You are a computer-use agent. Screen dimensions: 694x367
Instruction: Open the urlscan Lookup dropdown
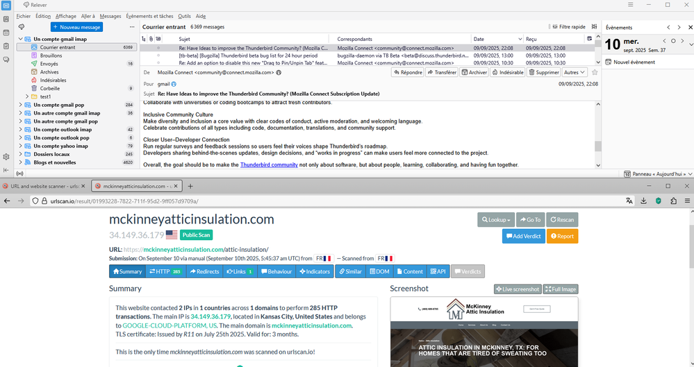coord(496,220)
